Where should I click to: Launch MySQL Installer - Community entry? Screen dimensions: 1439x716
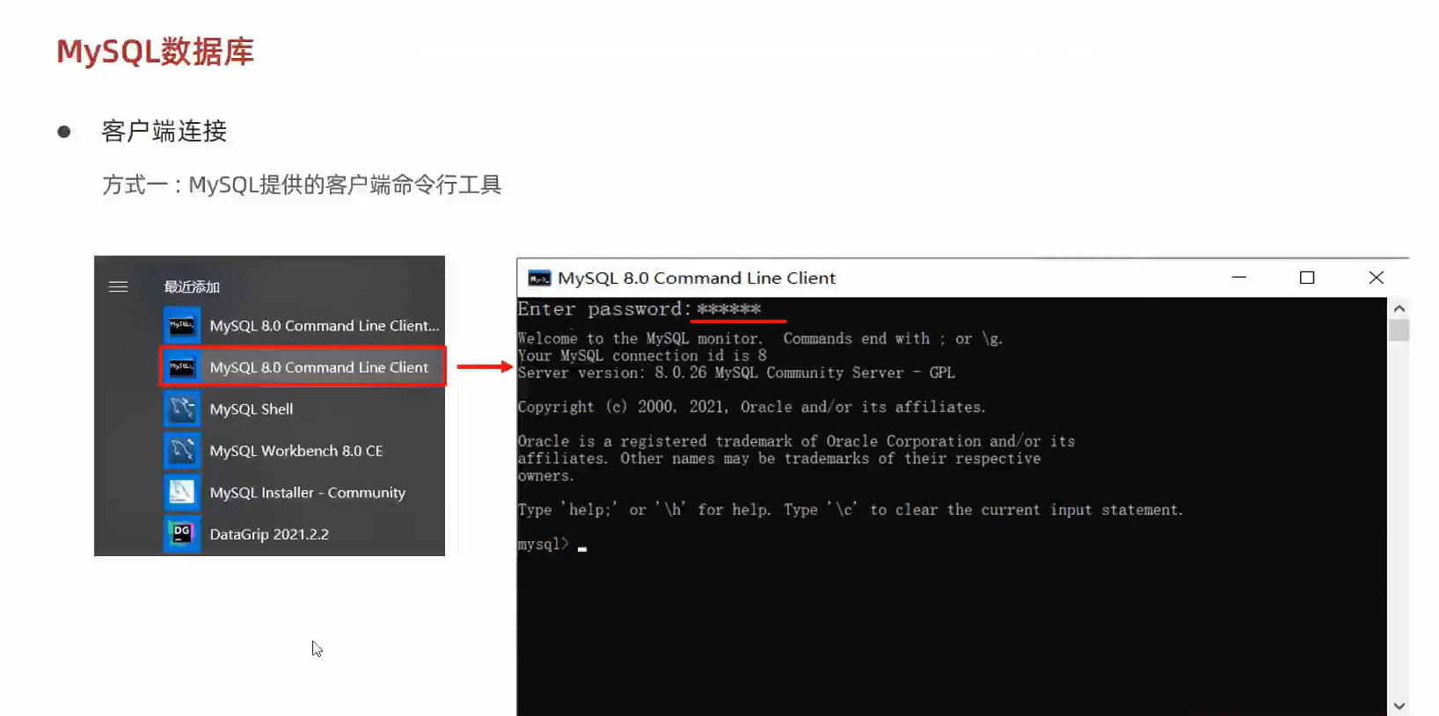point(308,493)
